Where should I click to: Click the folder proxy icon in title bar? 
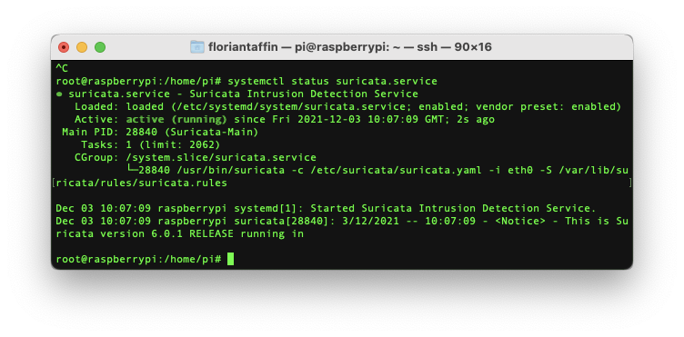coord(197,47)
